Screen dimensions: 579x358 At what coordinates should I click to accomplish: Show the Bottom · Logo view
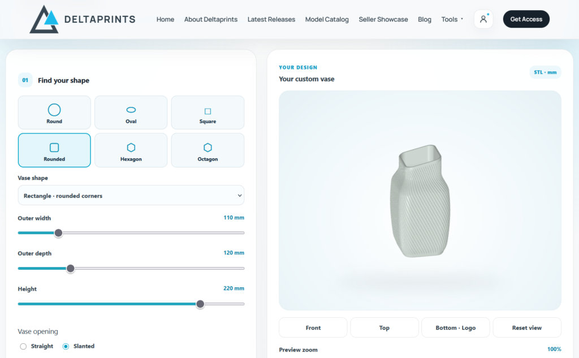(456, 327)
